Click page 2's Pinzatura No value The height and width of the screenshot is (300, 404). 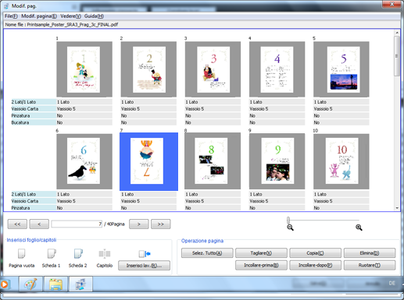pyautogui.click(x=148, y=115)
